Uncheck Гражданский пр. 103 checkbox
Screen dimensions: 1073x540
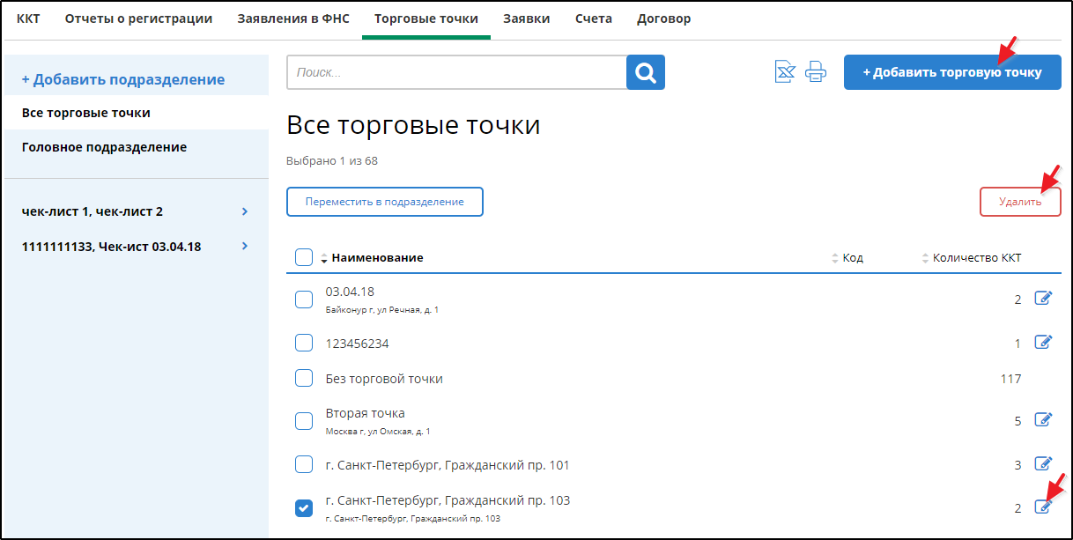point(304,507)
